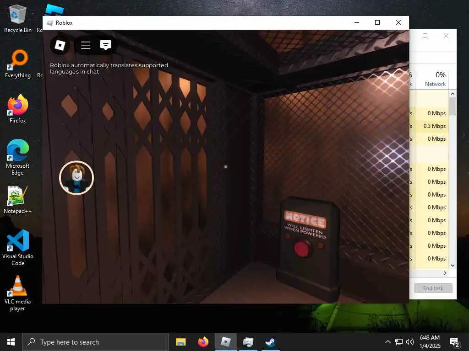Viewport: 469px width, 351px height.
Task: Select the VLC media player desktop shortcut
Action: 18,293
